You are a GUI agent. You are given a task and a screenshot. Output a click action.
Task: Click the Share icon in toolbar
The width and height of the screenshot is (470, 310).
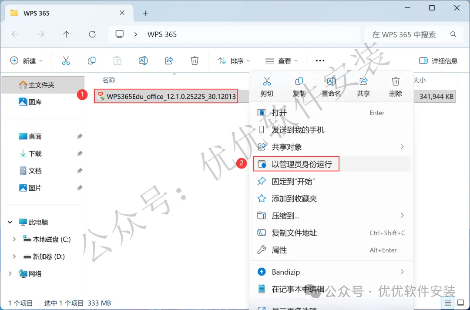tap(169, 61)
